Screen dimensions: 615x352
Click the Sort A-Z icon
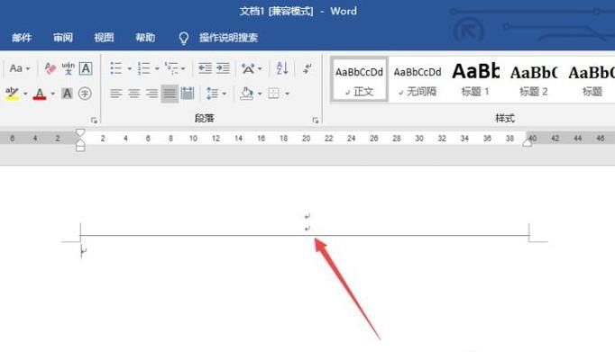(x=282, y=68)
